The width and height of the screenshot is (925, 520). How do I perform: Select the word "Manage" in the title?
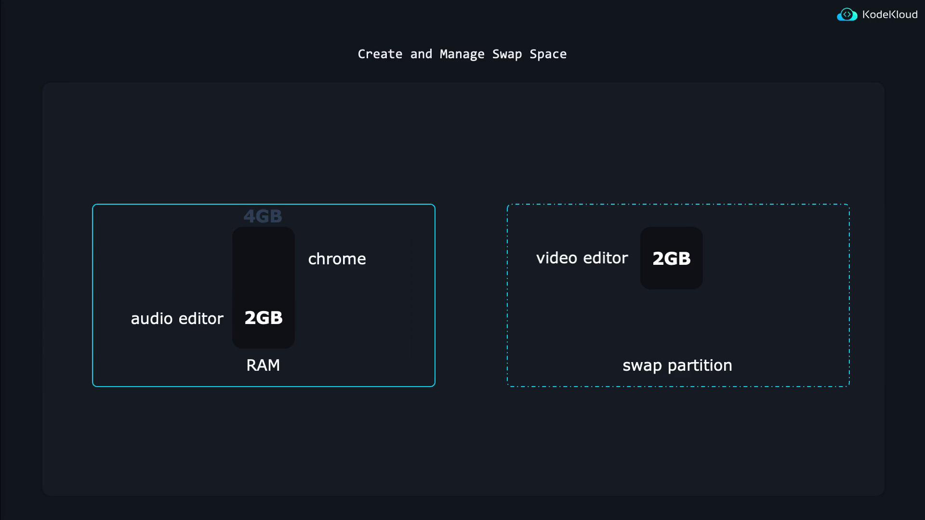(x=462, y=54)
